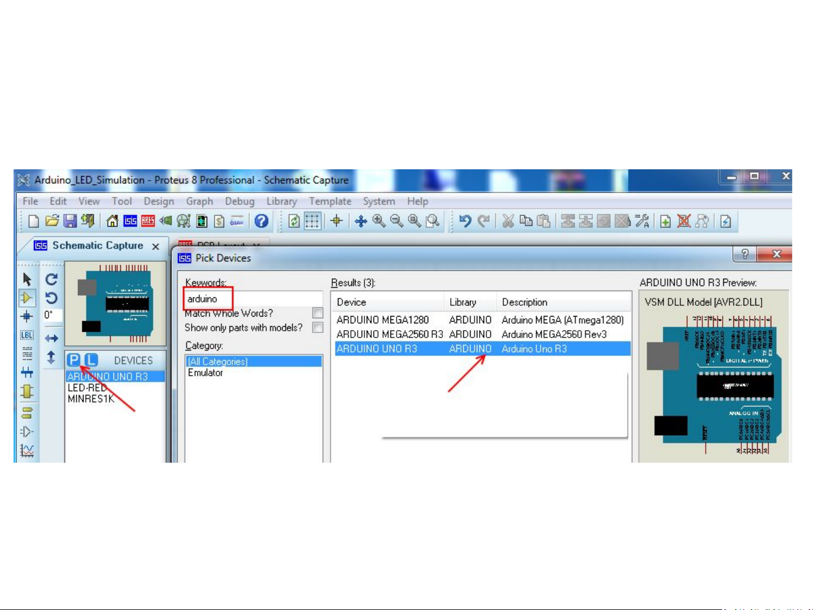This screenshot has height=610, width=813.
Task: Click the L Library Manager button
Action: (x=91, y=360)
